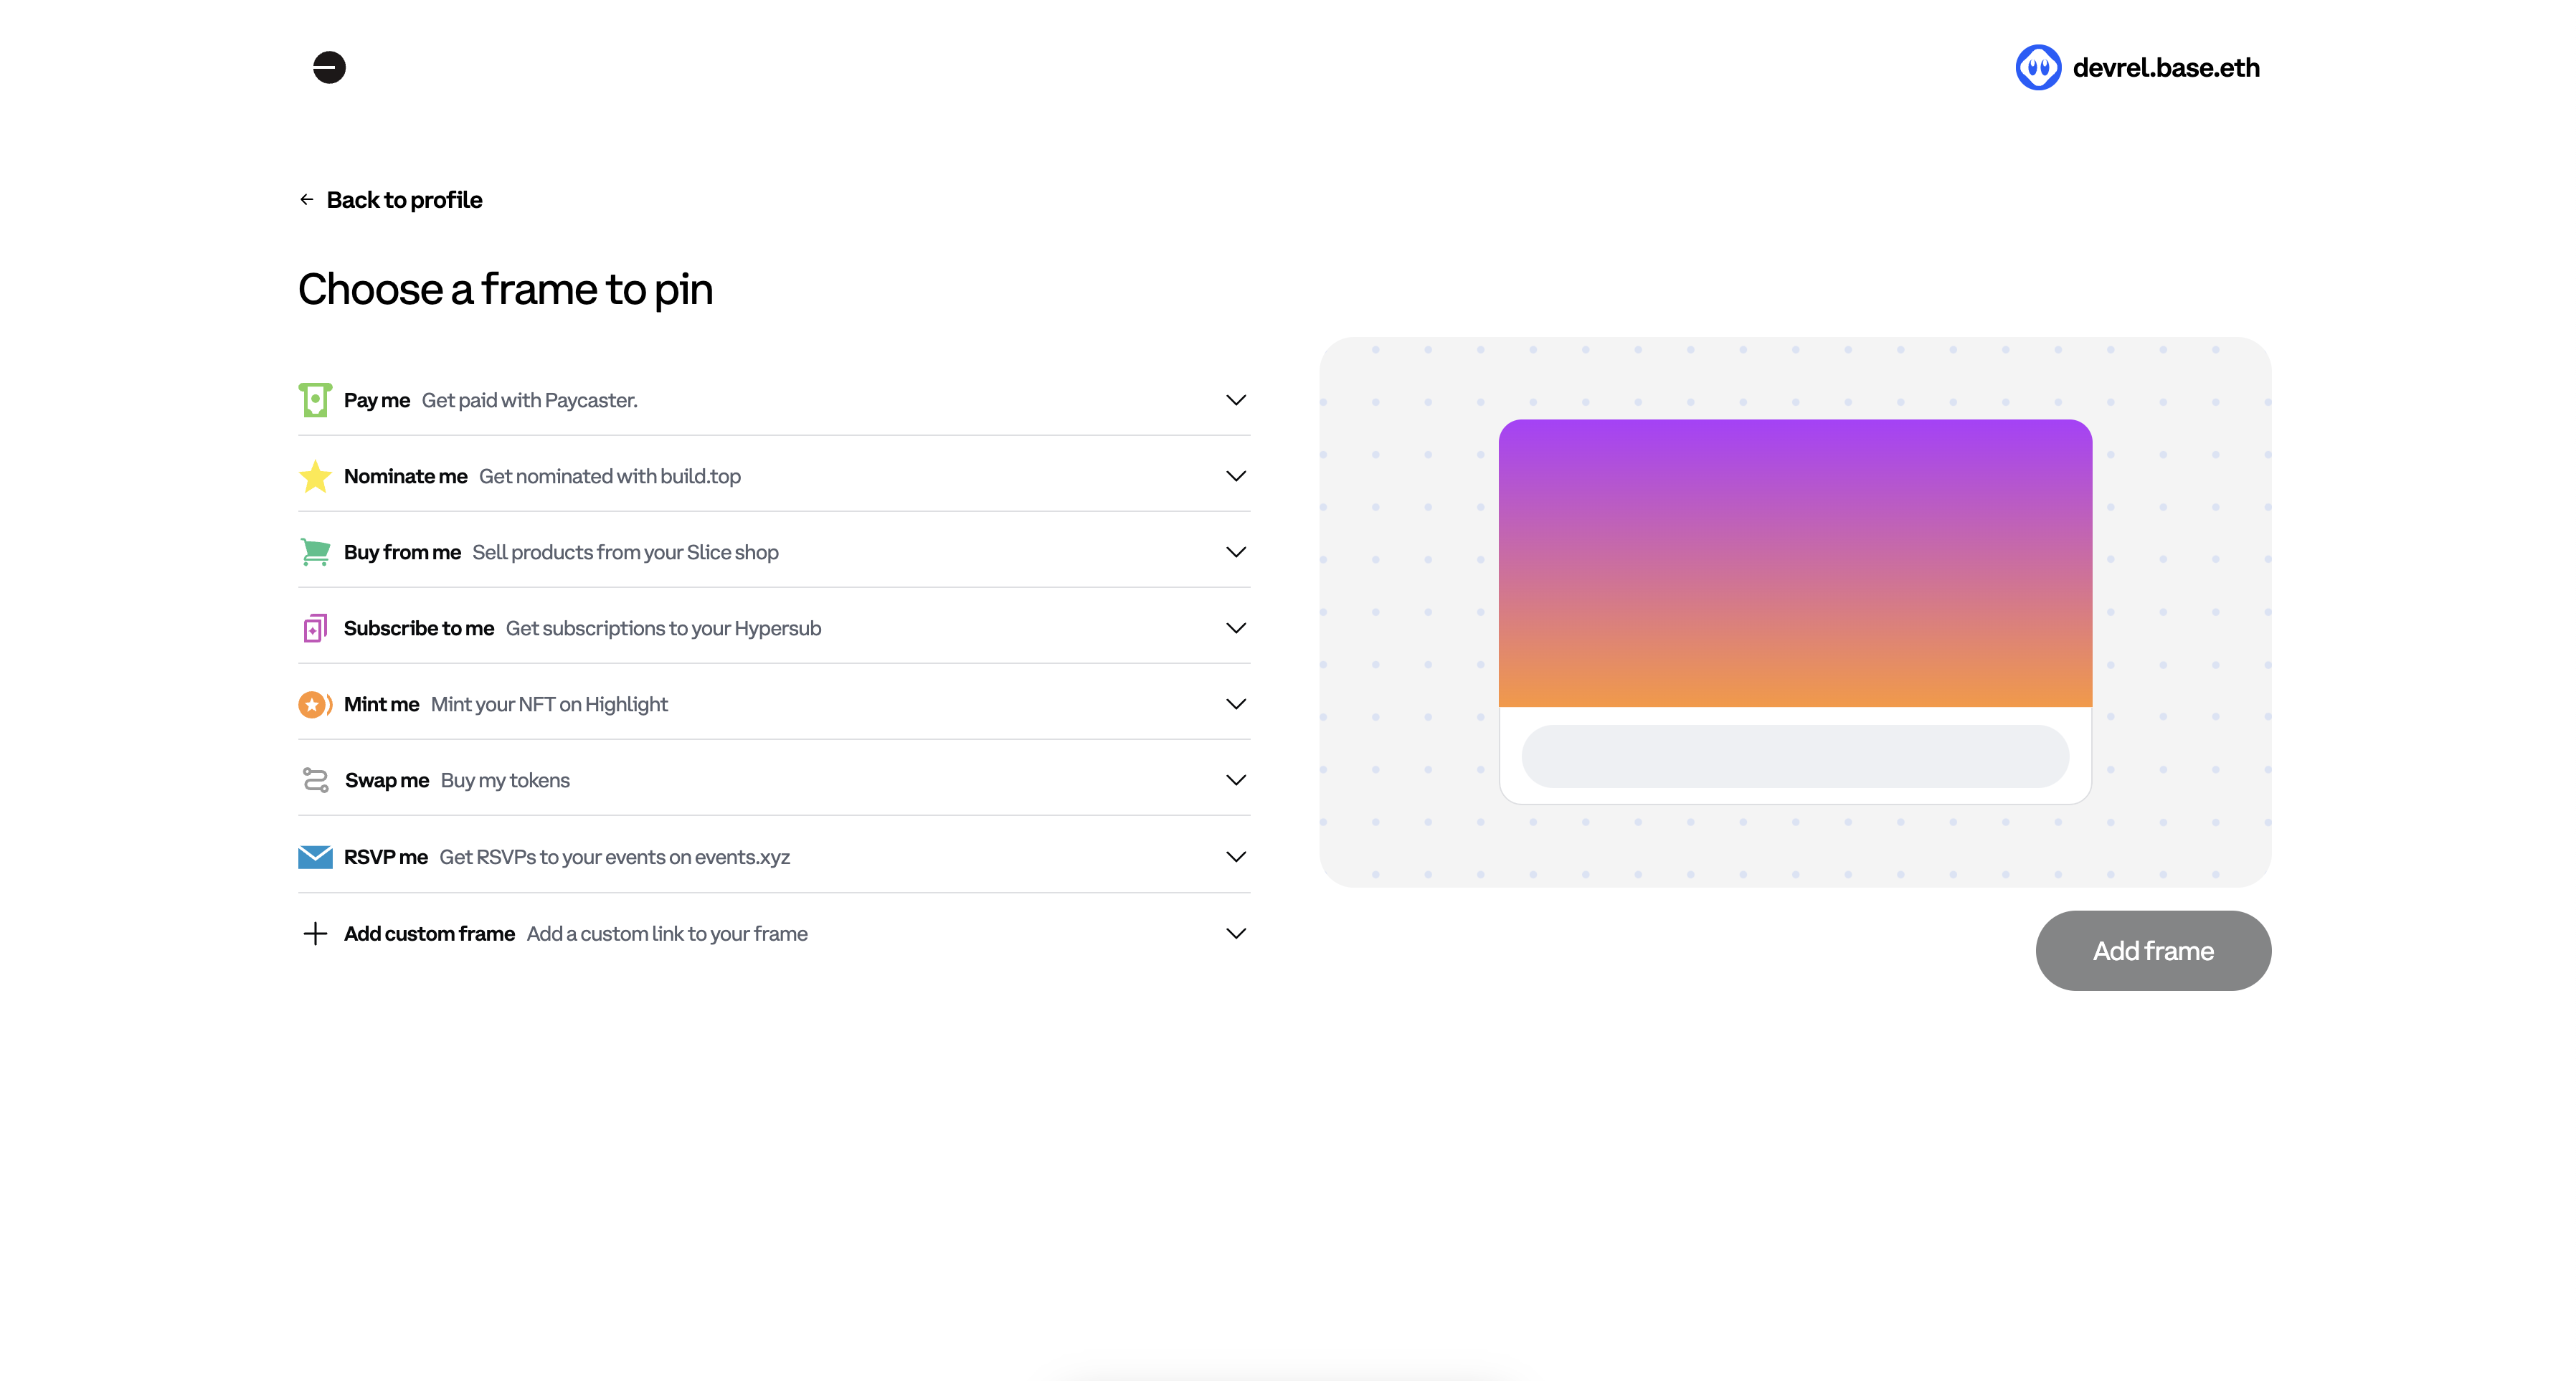The width and height of the screenshot is (2576, 1381).
Task: Click the black app logo top left
Action: (x=329, y=67)
